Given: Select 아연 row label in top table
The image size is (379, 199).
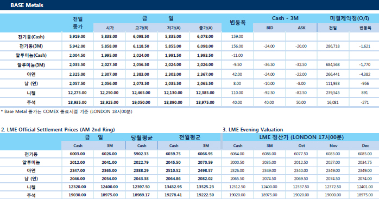Looking at the screenshot, I should pos(31,74).
